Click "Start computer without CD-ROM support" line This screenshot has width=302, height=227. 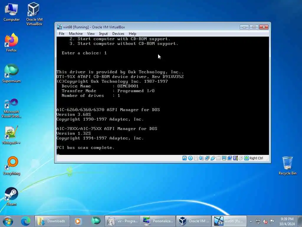click(124, 44)
